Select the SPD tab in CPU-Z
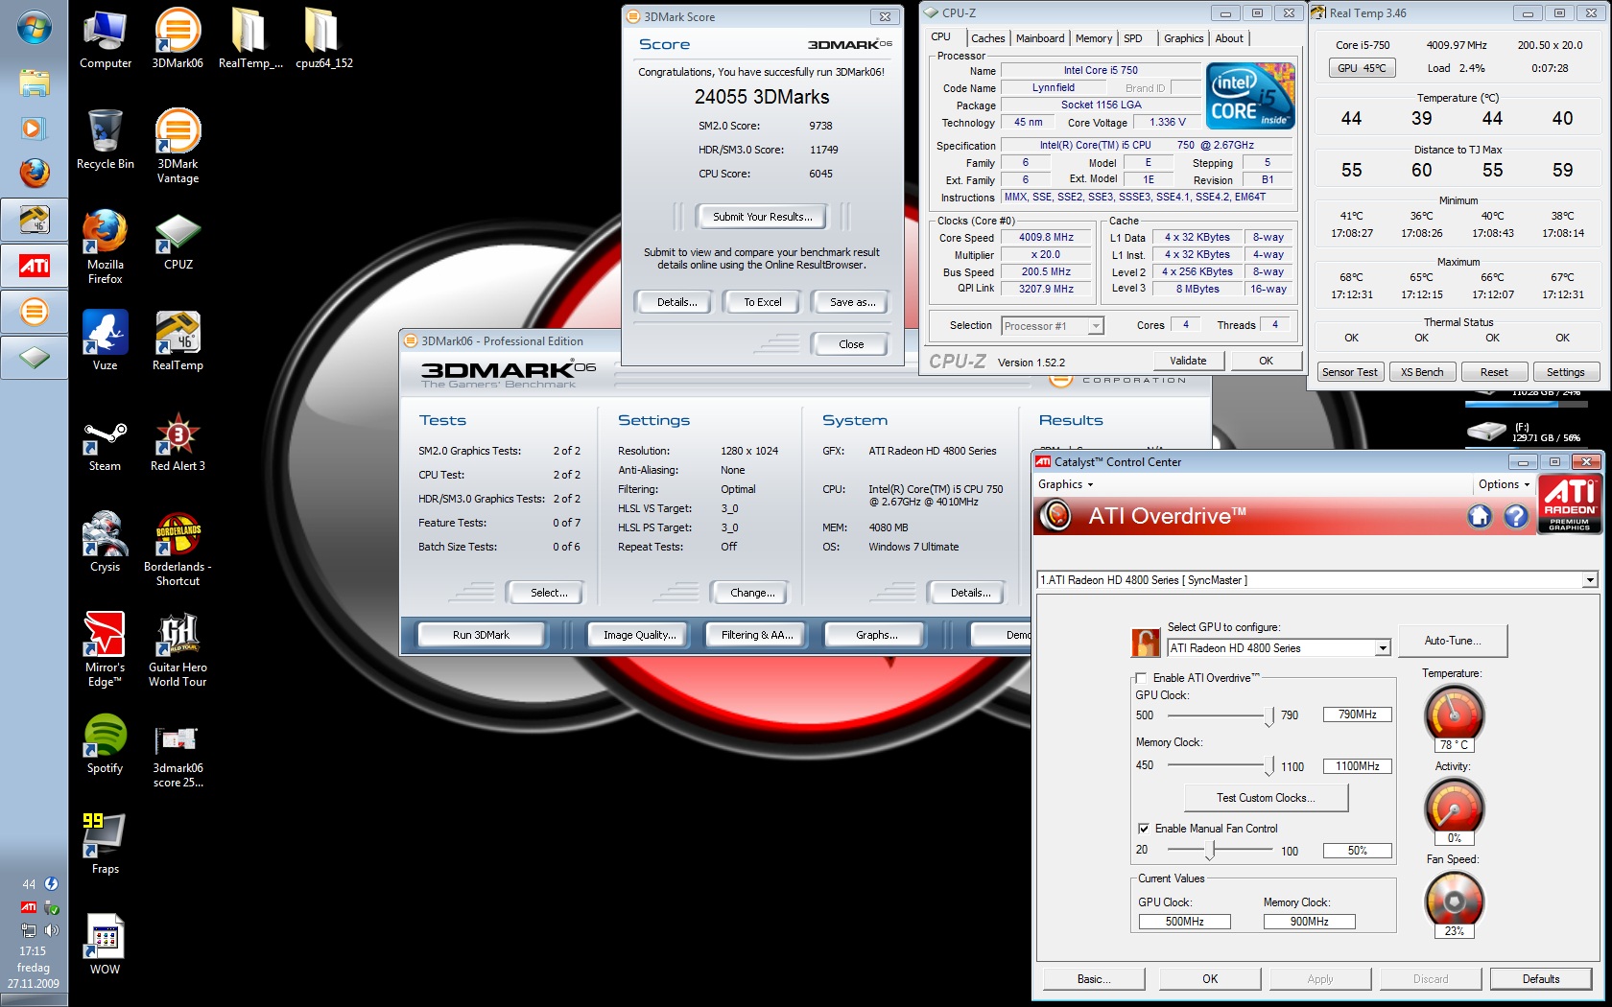 (1133, 38)
